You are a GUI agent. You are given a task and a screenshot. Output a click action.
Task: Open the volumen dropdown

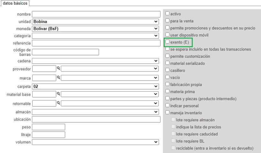[95, 142]
